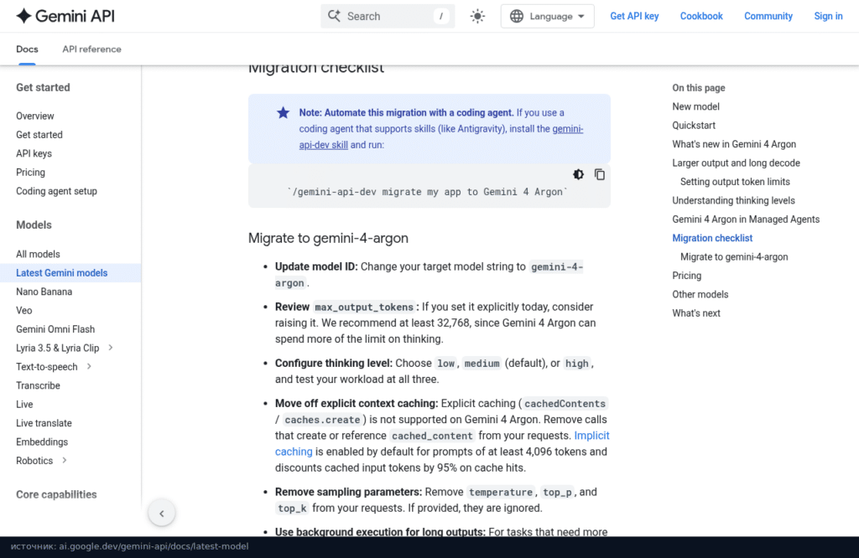Jump to Migration checklist in page outline
The width and height of the screenshot is (859, 558).
click(712, 238)
